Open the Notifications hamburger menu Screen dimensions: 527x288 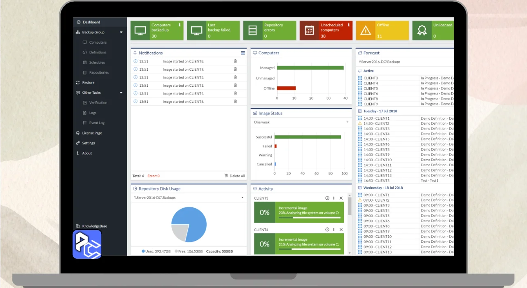point(243,53)
